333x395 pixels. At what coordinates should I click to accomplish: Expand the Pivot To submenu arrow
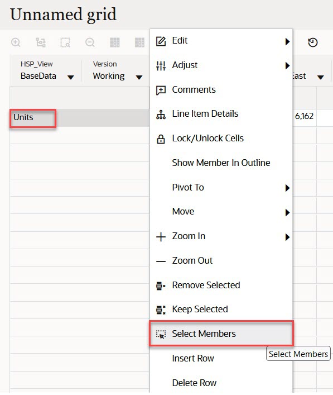[287, 188]
